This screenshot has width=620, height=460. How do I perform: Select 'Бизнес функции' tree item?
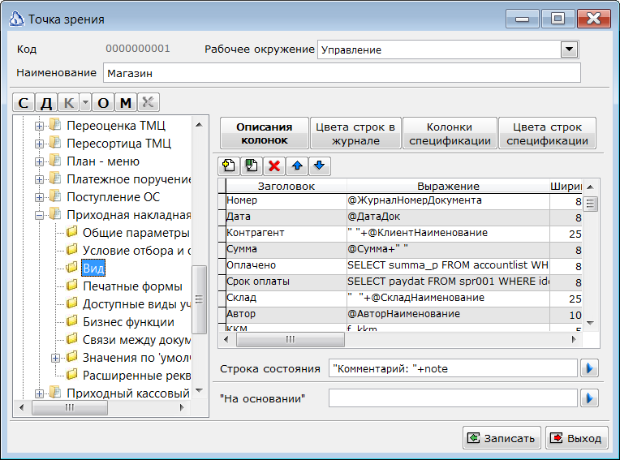(128, 322)
